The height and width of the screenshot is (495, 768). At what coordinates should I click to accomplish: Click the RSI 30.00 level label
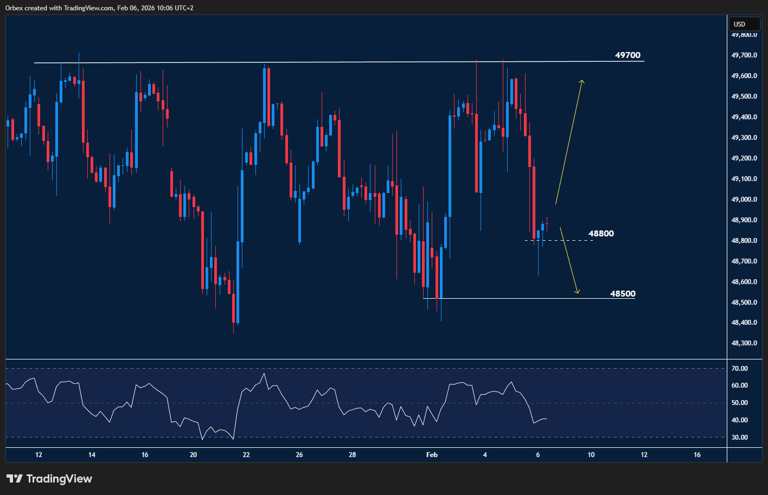click(739, 438)
